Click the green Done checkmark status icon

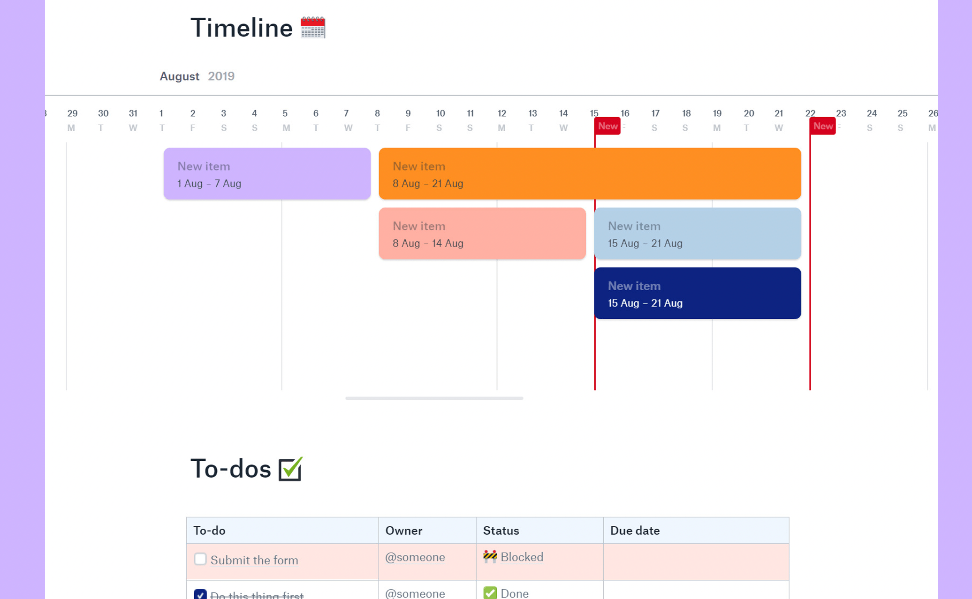coord(490,593)
